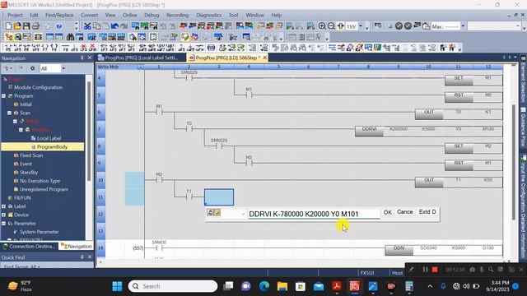Pin the Navigation panel
Viewport: 527px width, 296px height.
82,58
